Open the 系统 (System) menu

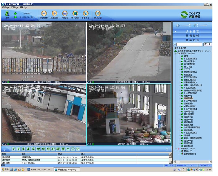click(x=4, y=7)
